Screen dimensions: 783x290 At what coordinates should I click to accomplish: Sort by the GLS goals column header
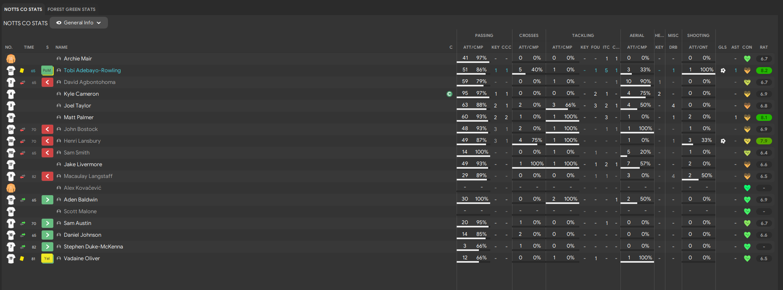[723, 47]
